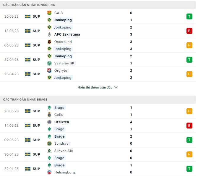Click the orange H badge for Ostersund match

tap(189, 45)
